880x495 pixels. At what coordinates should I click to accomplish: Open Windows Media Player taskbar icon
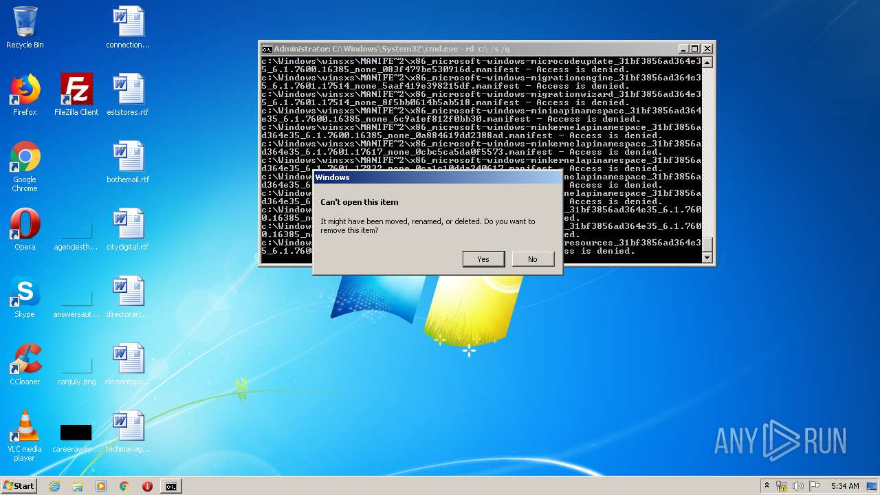point(101,486)
